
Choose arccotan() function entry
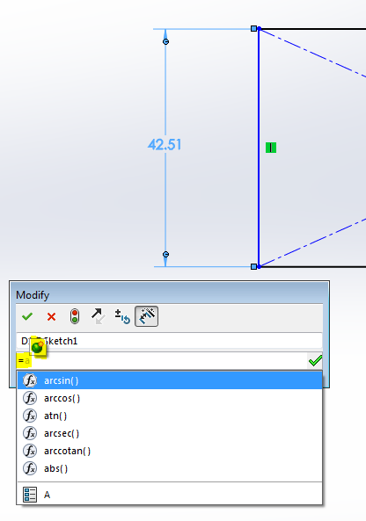point(170,451)
